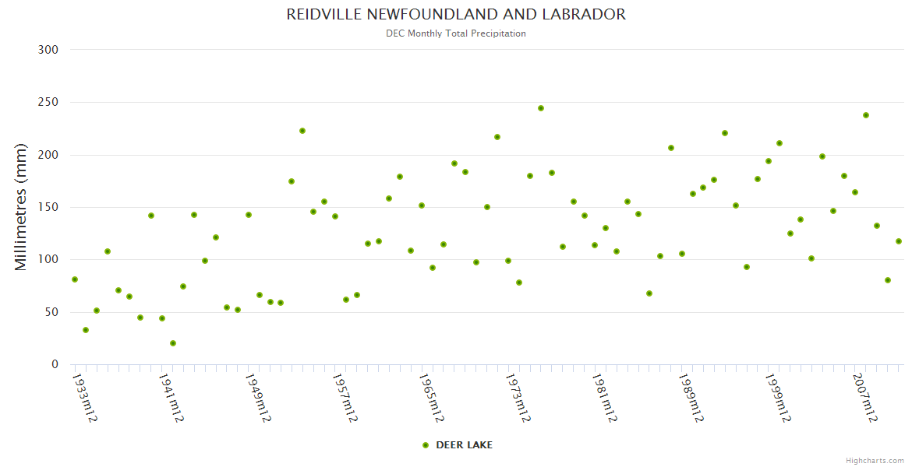Select the highest data point near 244 mm

point(541,108)
